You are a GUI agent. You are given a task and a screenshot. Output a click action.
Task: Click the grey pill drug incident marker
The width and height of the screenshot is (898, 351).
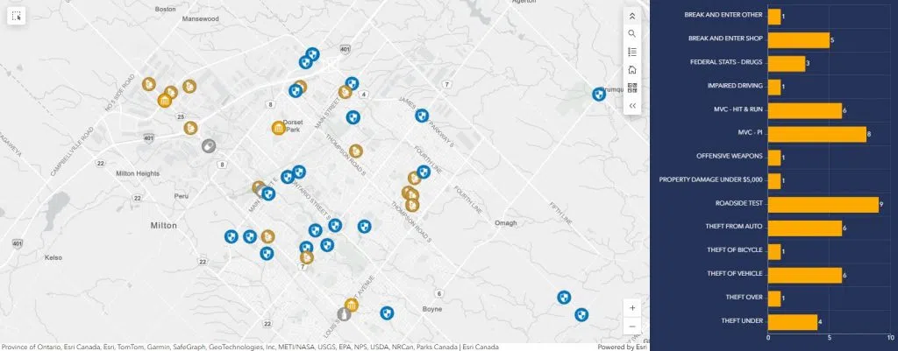[208, 146]
